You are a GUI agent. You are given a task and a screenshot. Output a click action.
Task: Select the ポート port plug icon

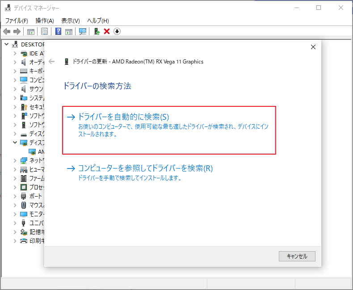tap(23, 196)
